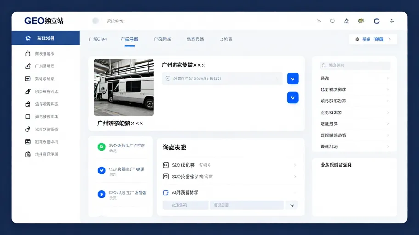
Task: Click the blue-text button with chevron below the header icons
Action: pyautogui.click(x=373, y=39)
